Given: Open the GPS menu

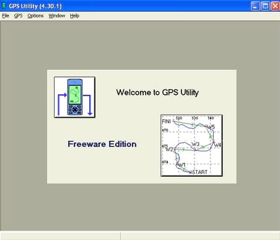Looking at the screenshot, I should [18, 16].
